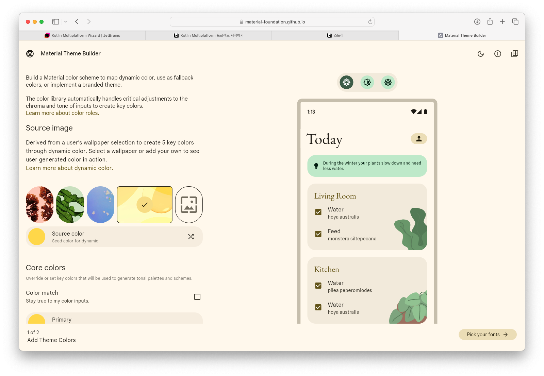
Task: Click the selected yellow wallpaper thumbnail
Action: 145,205
